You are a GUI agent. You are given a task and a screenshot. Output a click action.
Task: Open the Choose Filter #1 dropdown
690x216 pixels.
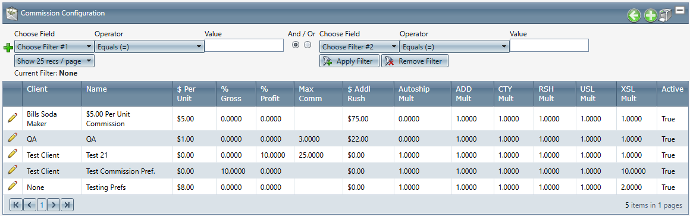tap(54, 46)
